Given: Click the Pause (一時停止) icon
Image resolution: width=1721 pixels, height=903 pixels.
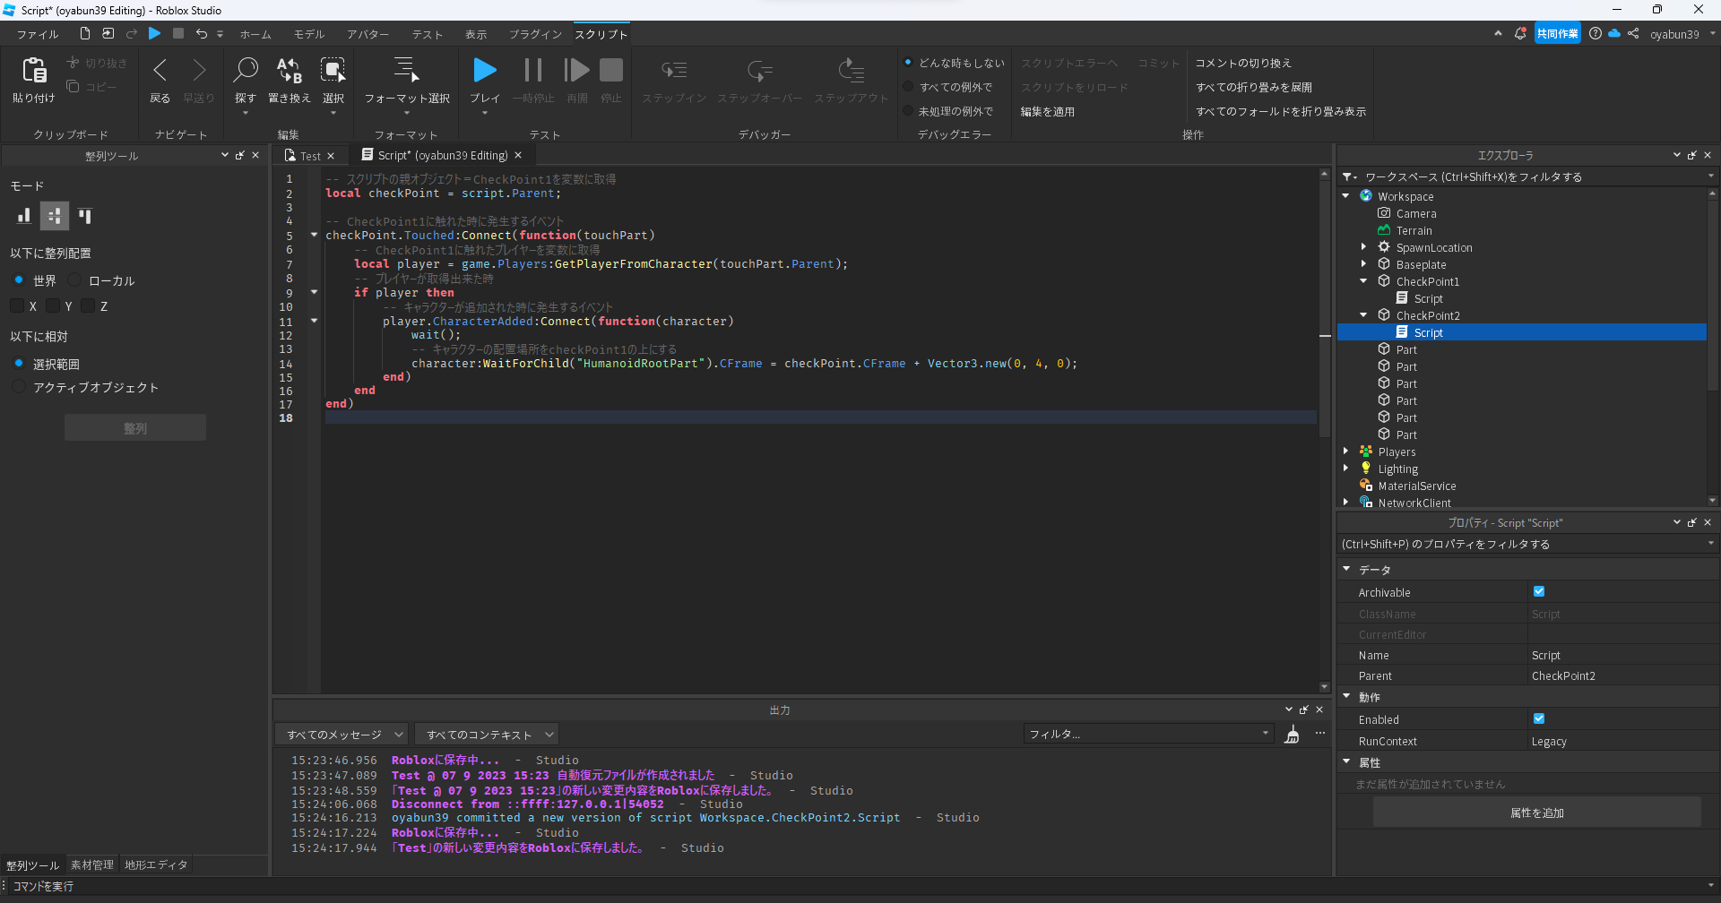Looking at the screenshot, I should point(533,69).
